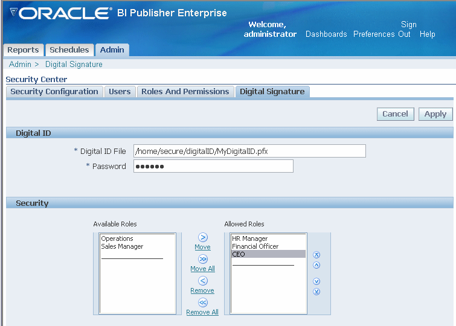The image size is (456, 326).
Task: Select CEO in Allowed Roles
Action: click(x=268, y=254)
